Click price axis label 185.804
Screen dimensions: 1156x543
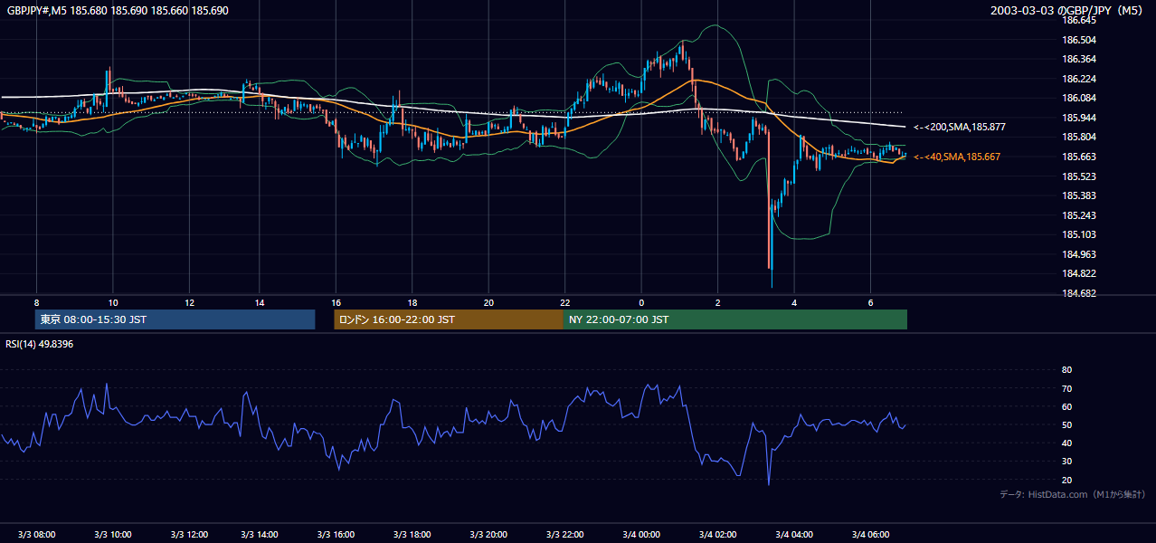(1079, 137)
